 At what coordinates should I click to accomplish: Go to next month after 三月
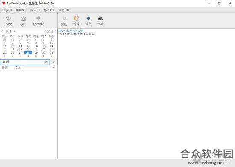coord(14,31)
